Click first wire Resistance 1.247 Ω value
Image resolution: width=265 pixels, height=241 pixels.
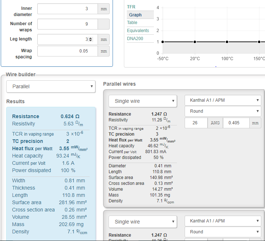pyautogui.click(x=159, y=114)
